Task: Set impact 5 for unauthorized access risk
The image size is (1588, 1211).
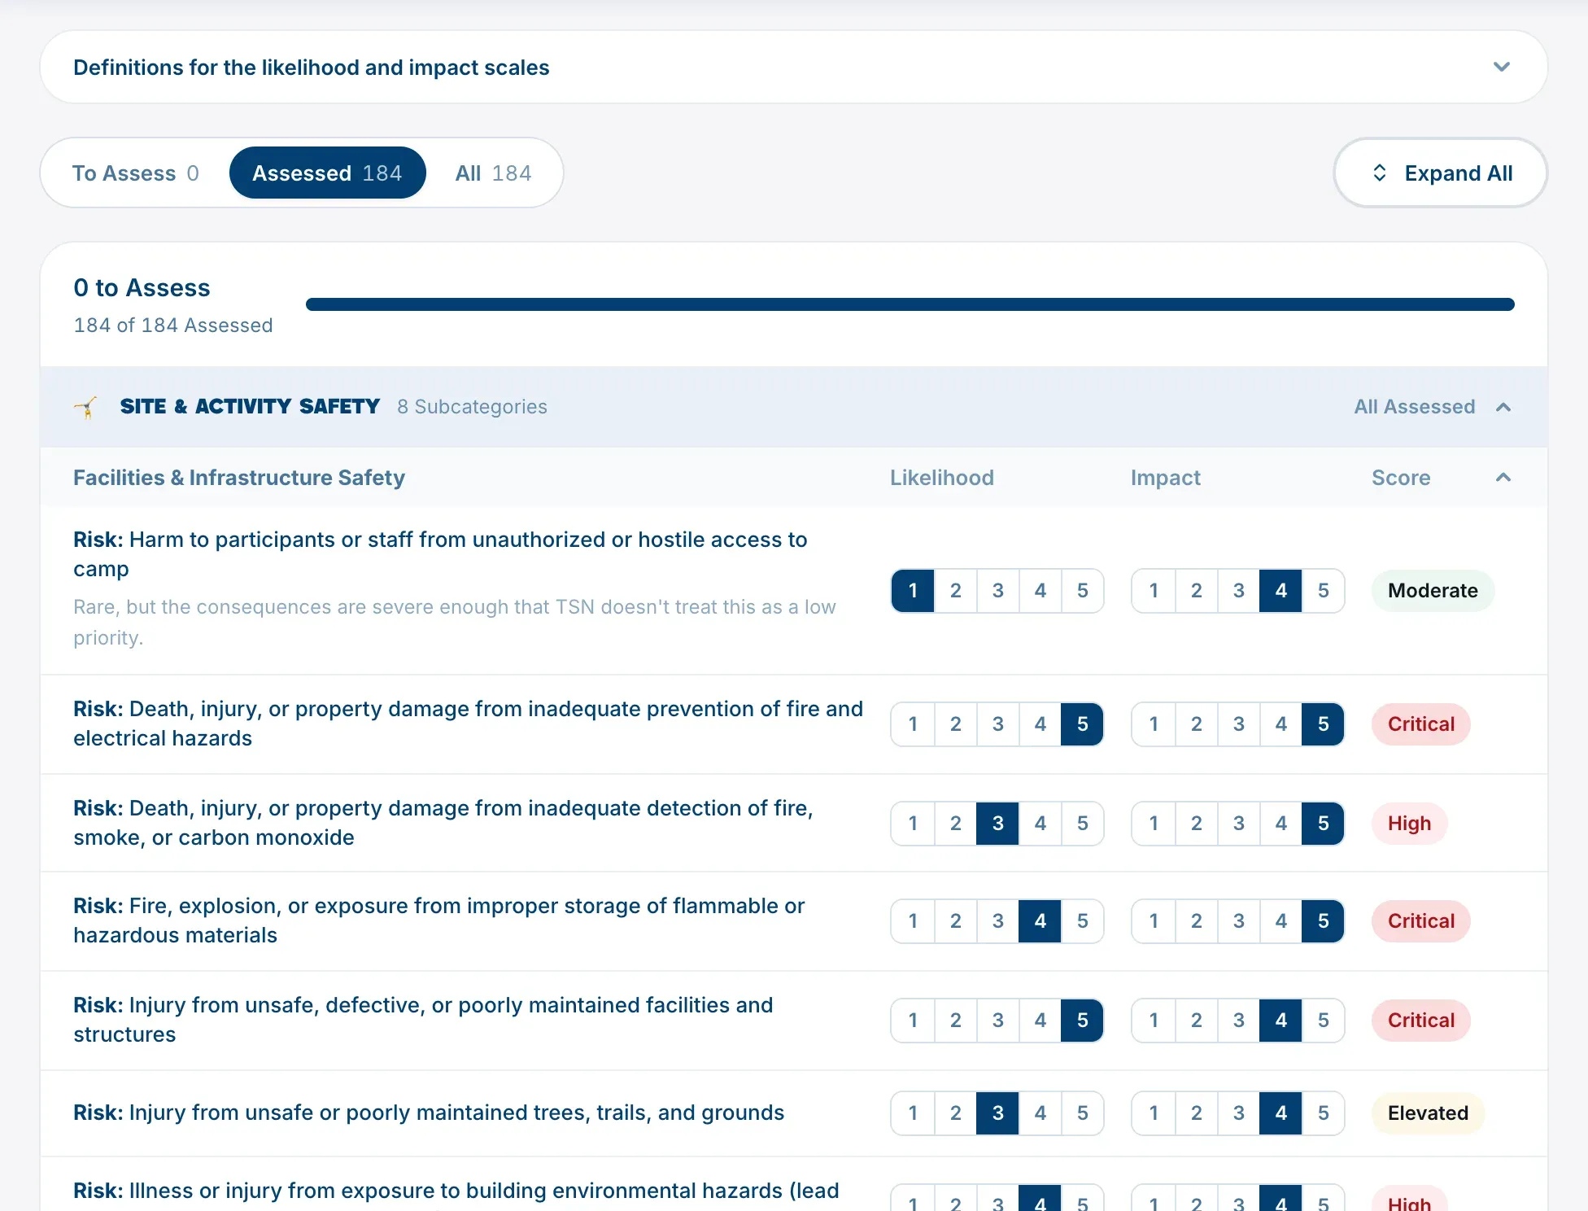Action: click(1323, 590)
